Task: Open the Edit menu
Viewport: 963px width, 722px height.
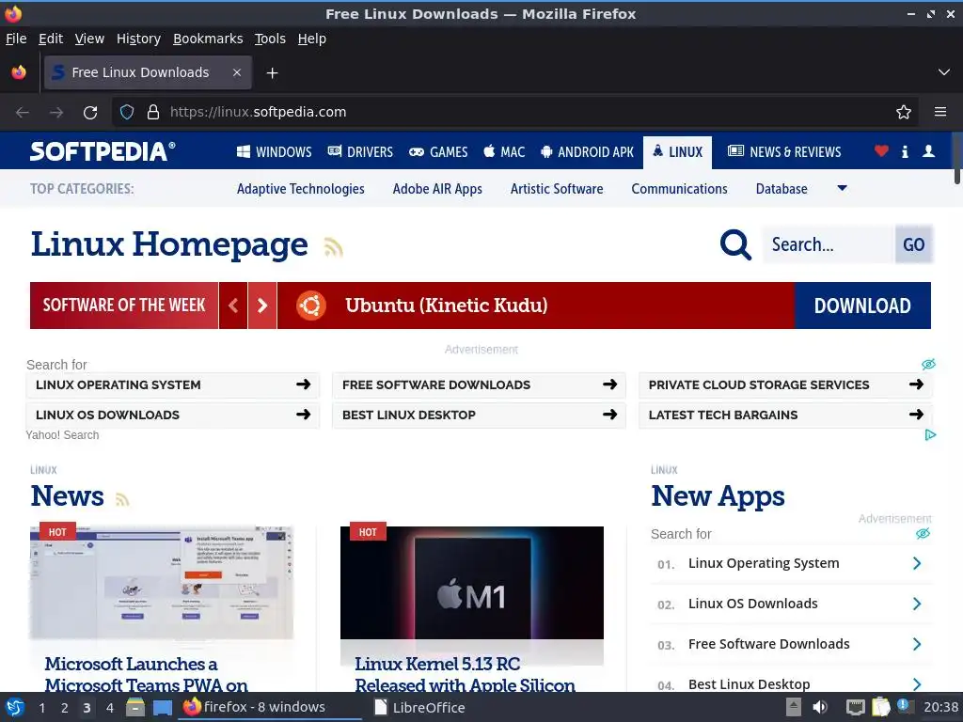Action: click(51, 39)
